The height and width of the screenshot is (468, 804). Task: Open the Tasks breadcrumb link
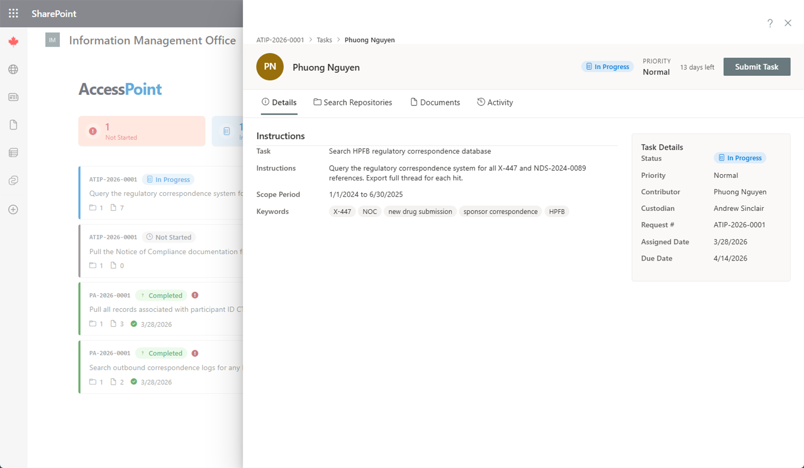pyautogui.click(x=324, y=40)
